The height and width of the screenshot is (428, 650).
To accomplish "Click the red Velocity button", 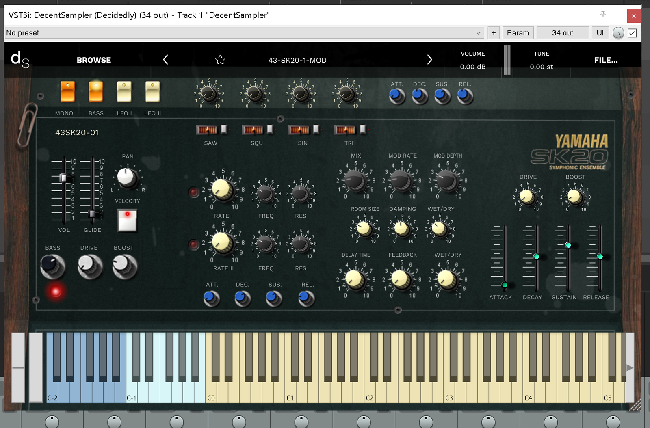I will pyautogui.click(x=127, y=220).
